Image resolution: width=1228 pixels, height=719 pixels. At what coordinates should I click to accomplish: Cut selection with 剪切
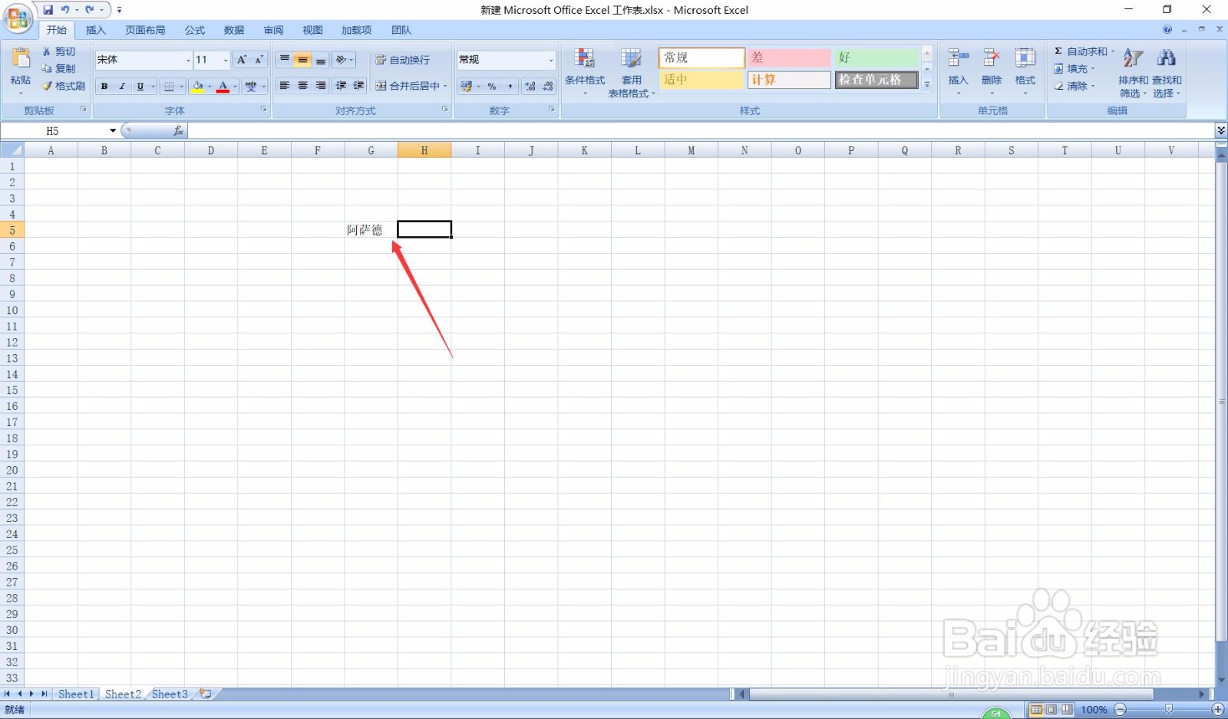[59, 51]
